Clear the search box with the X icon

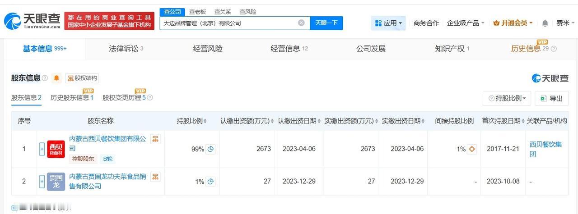point(301,23)
